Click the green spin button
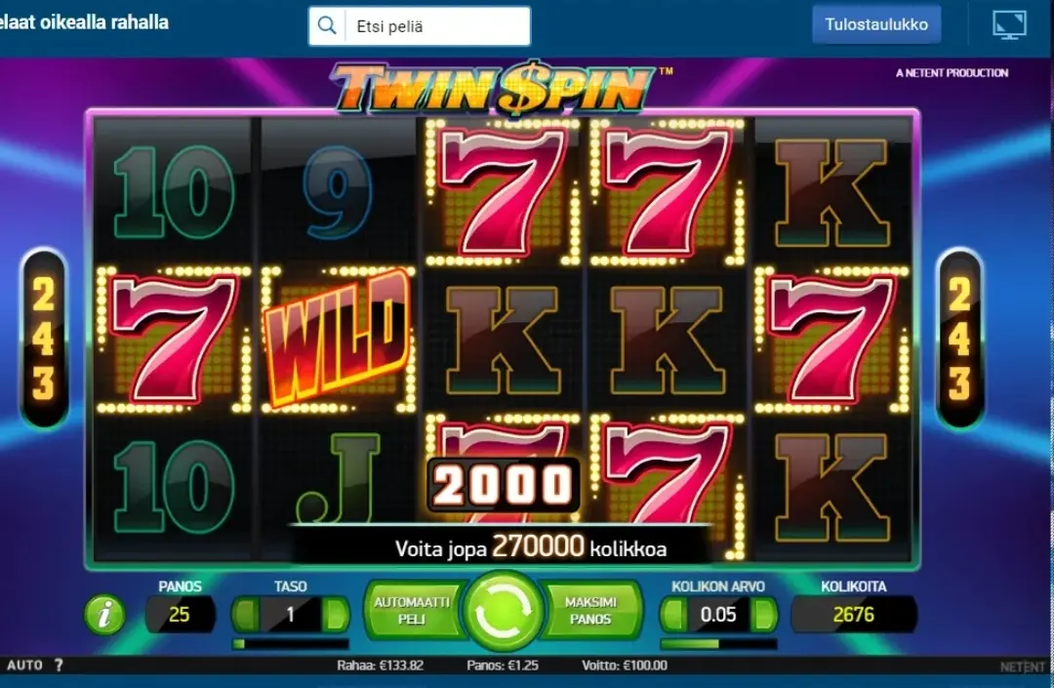The width and height of the screenshot is (1054, 688). point(503,611)
